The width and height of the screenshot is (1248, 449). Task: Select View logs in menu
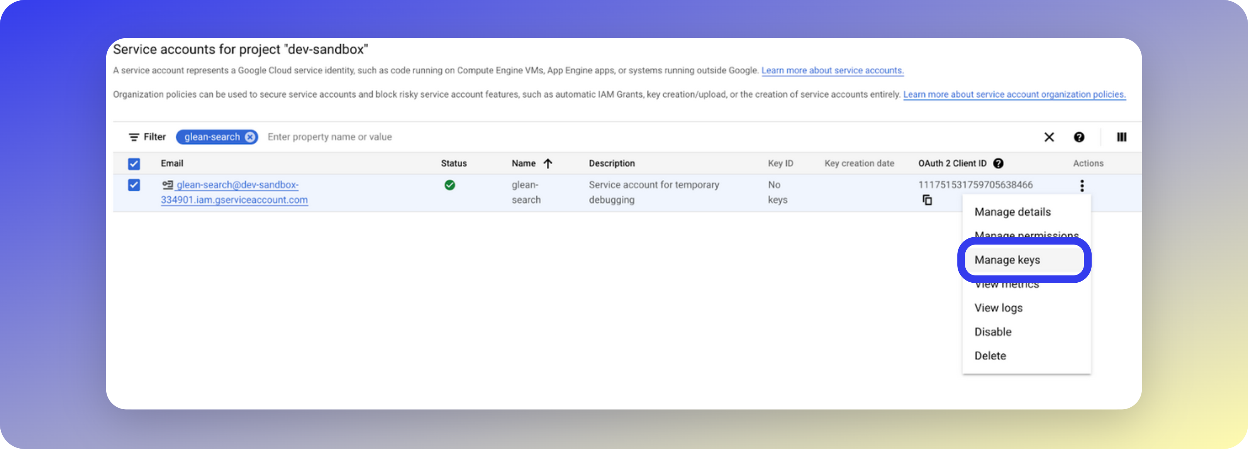point(998,308)
